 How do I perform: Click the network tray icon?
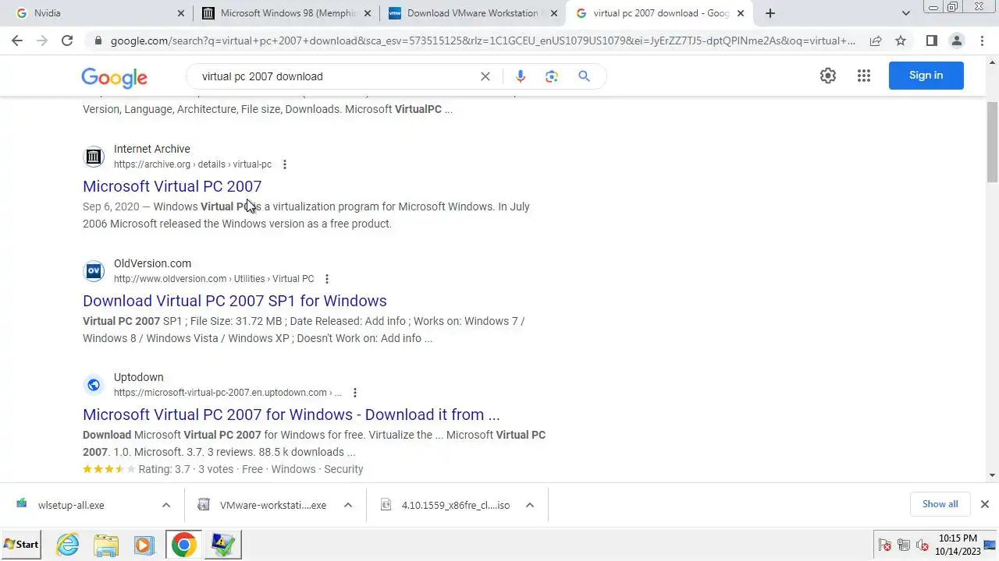pyautogui.click(x=904, y=545)
